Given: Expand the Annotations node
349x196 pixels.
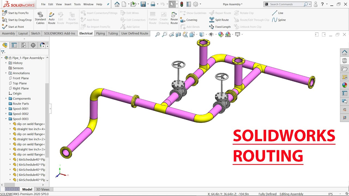Looking at the screenshot, I should 6,73.
